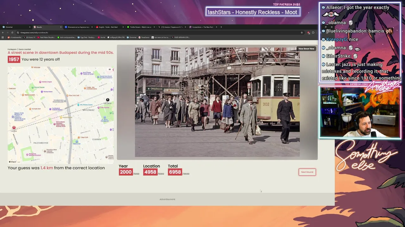Click the Next Round button
405x227 pixels.
pyautogui.click(x=307, y=172)
